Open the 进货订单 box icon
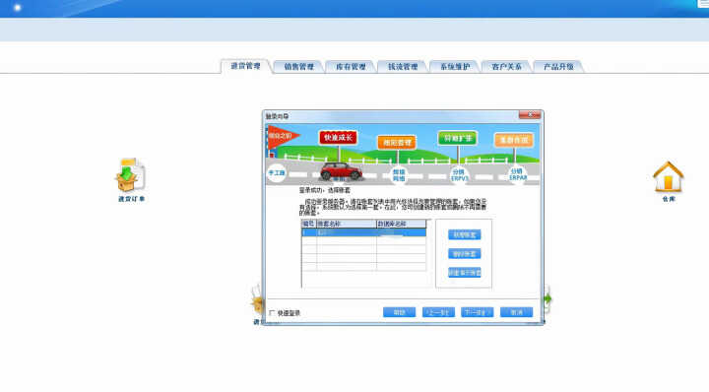 (131, 175)
